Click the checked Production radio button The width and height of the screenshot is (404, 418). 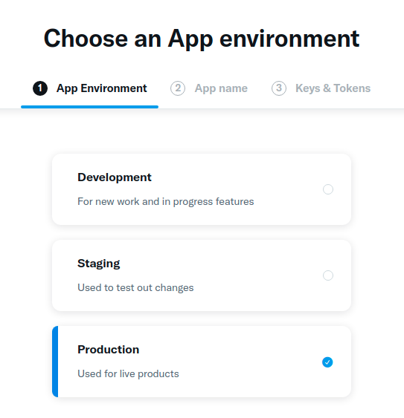(327, 362)
